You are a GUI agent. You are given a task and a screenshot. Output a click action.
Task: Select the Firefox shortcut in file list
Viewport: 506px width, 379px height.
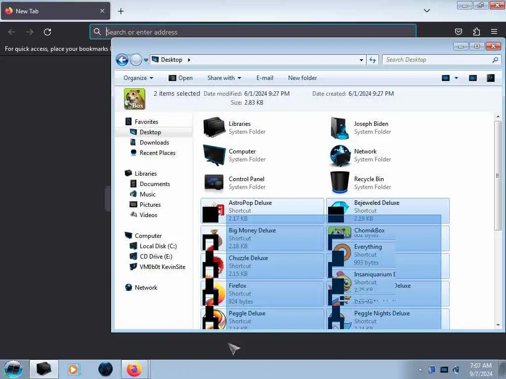tap(262, 294)
